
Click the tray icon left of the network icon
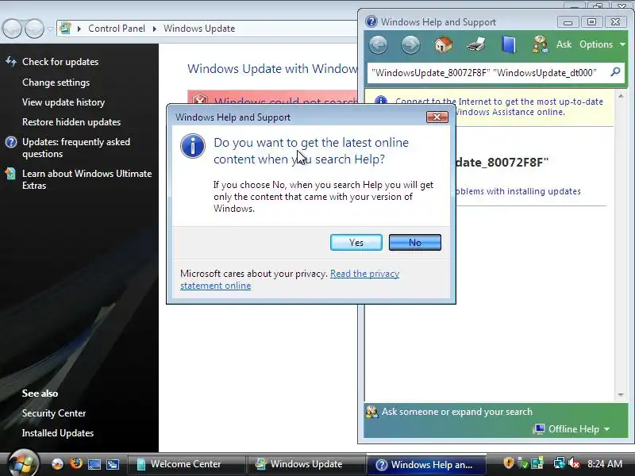[537, 463]
